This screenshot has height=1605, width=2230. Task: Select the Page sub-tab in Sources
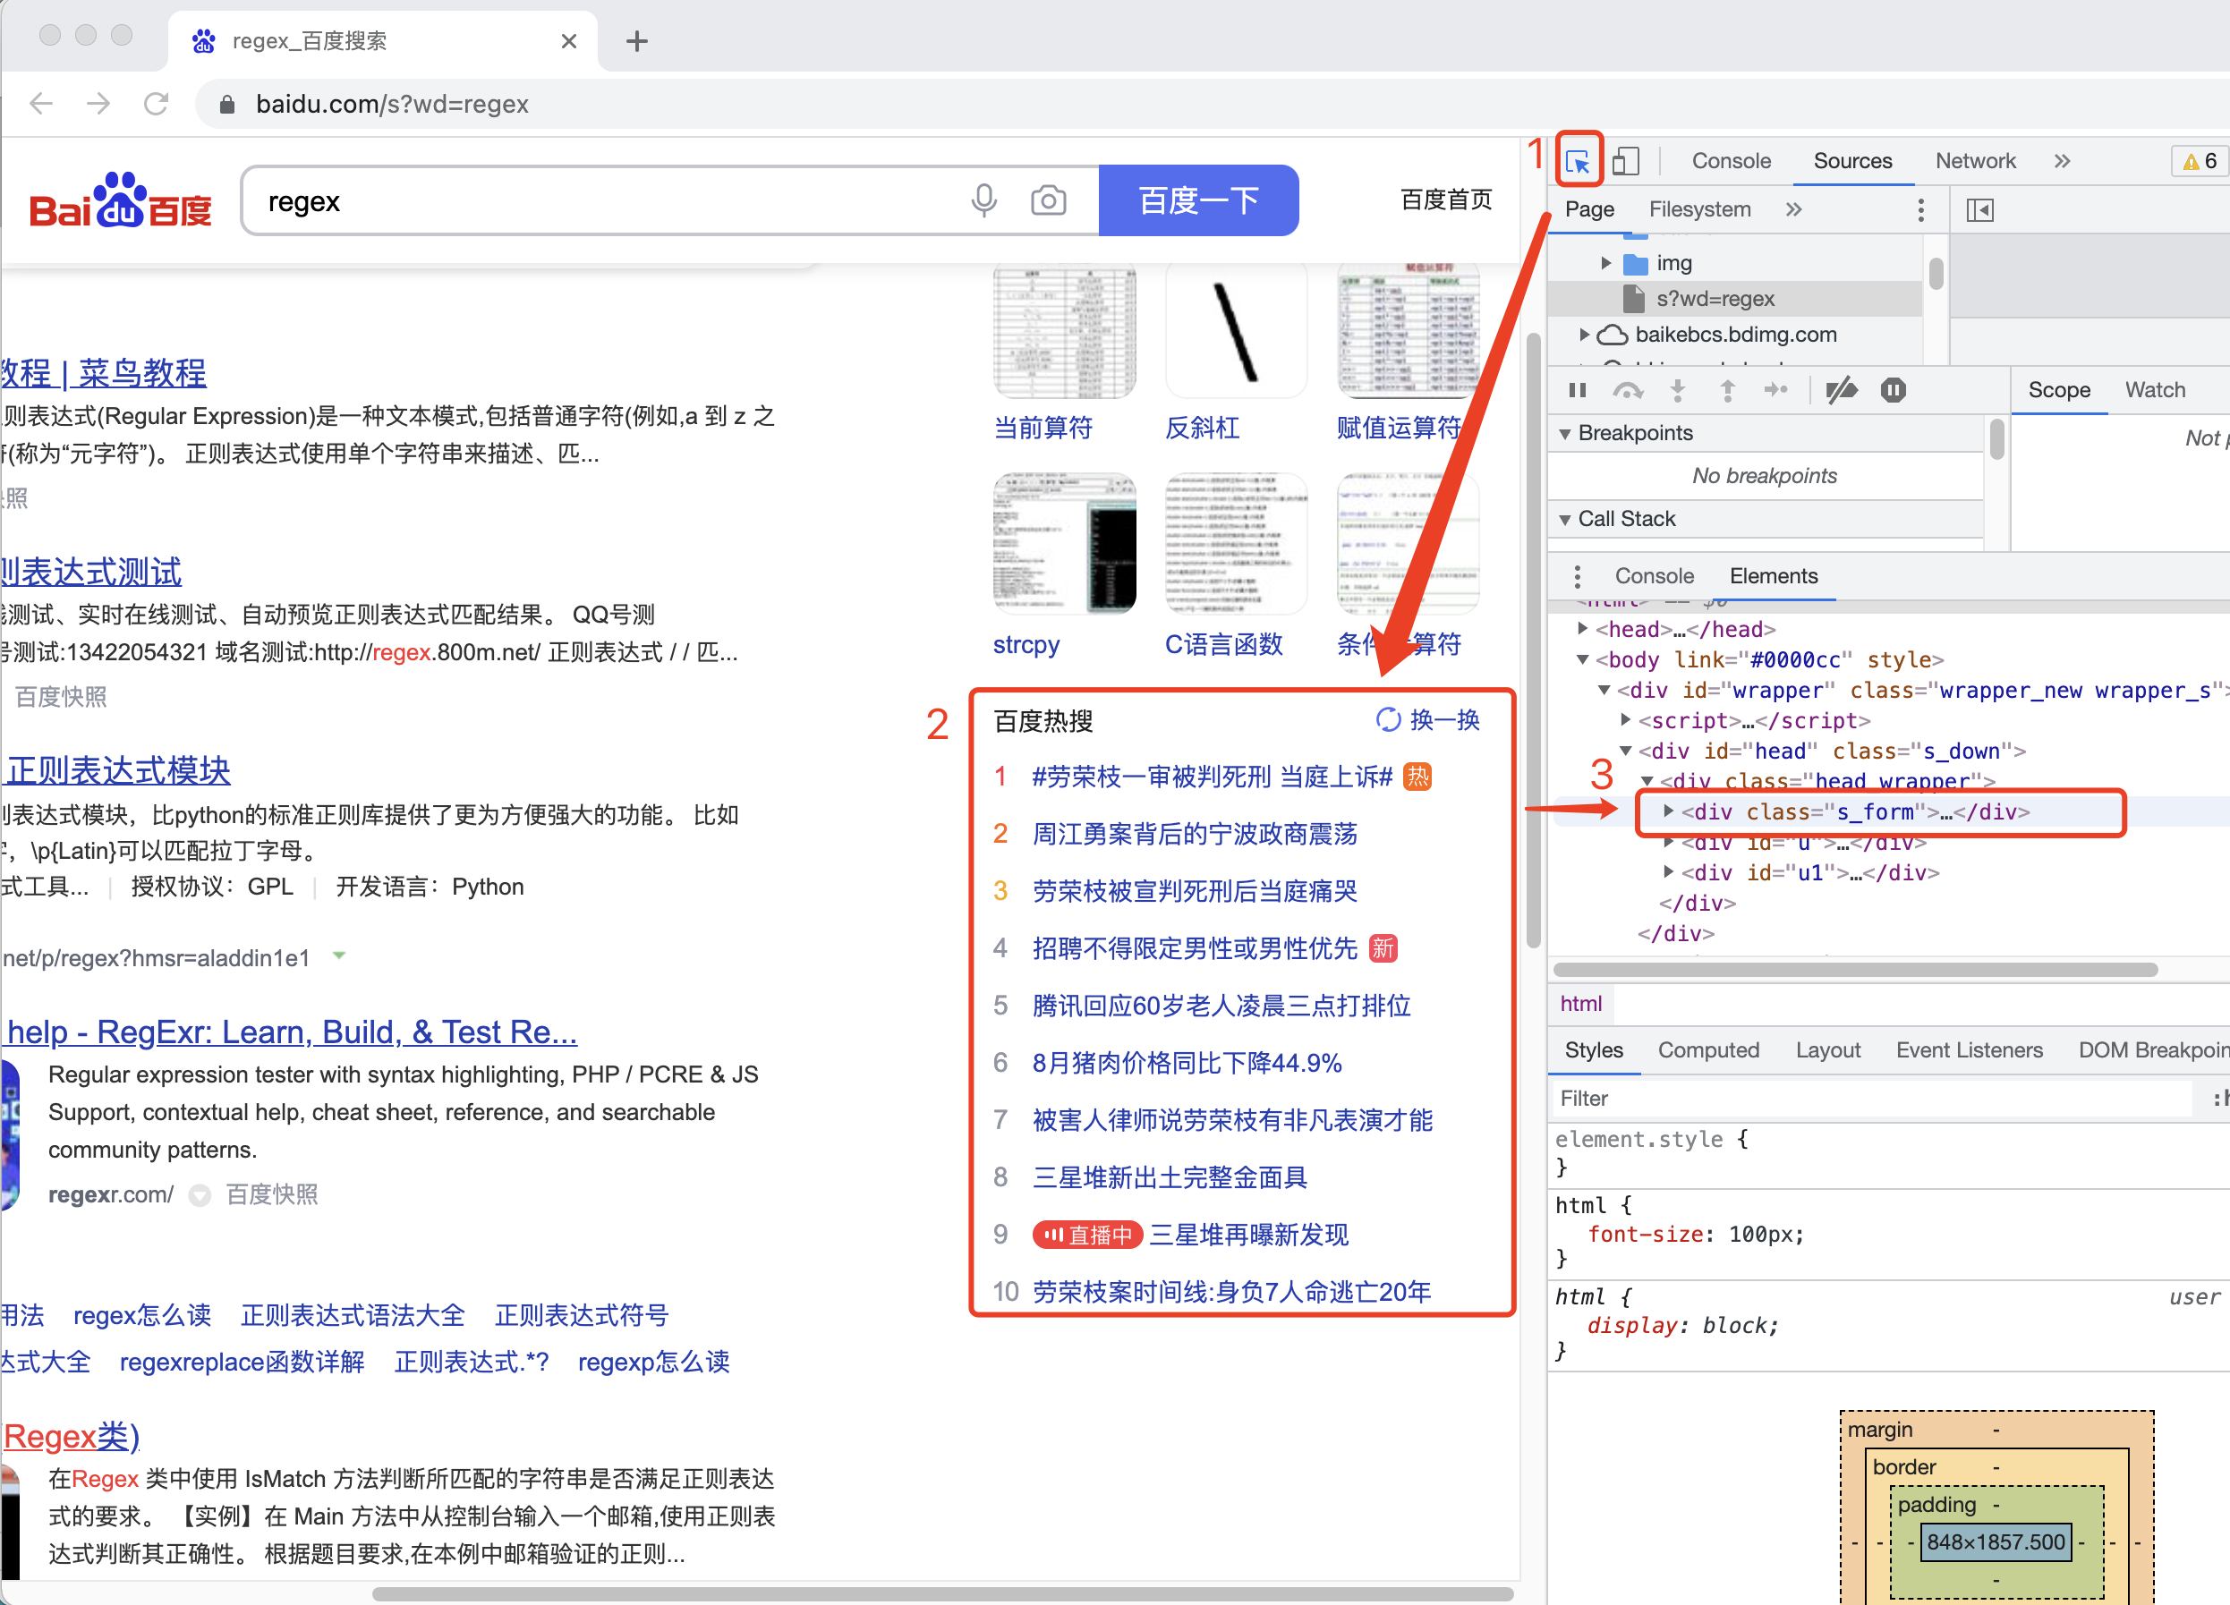pos(1589,209)
